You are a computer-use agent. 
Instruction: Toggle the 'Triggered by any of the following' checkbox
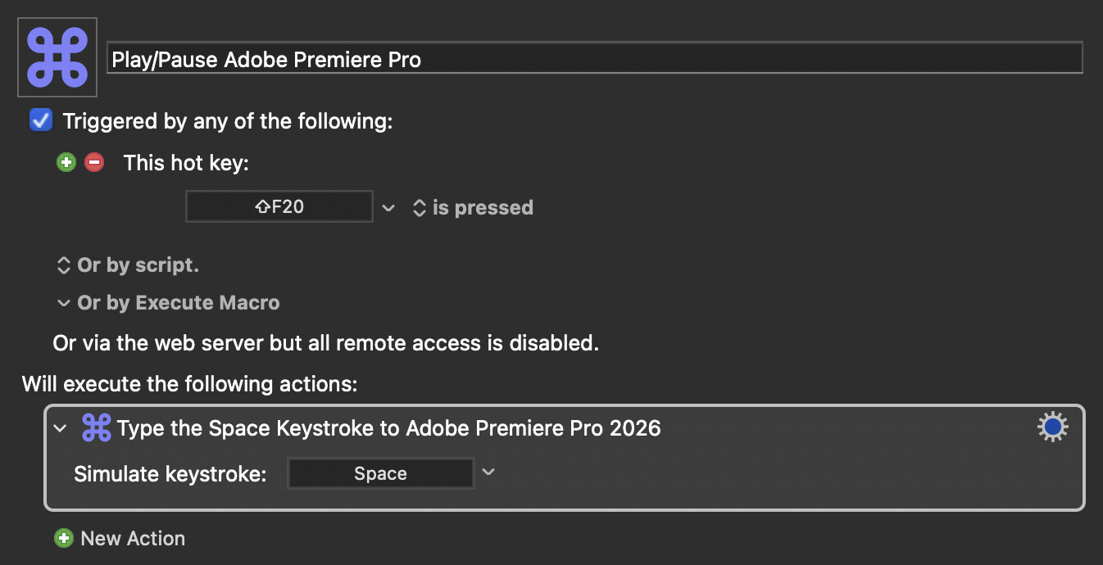(x=40, y=121)
